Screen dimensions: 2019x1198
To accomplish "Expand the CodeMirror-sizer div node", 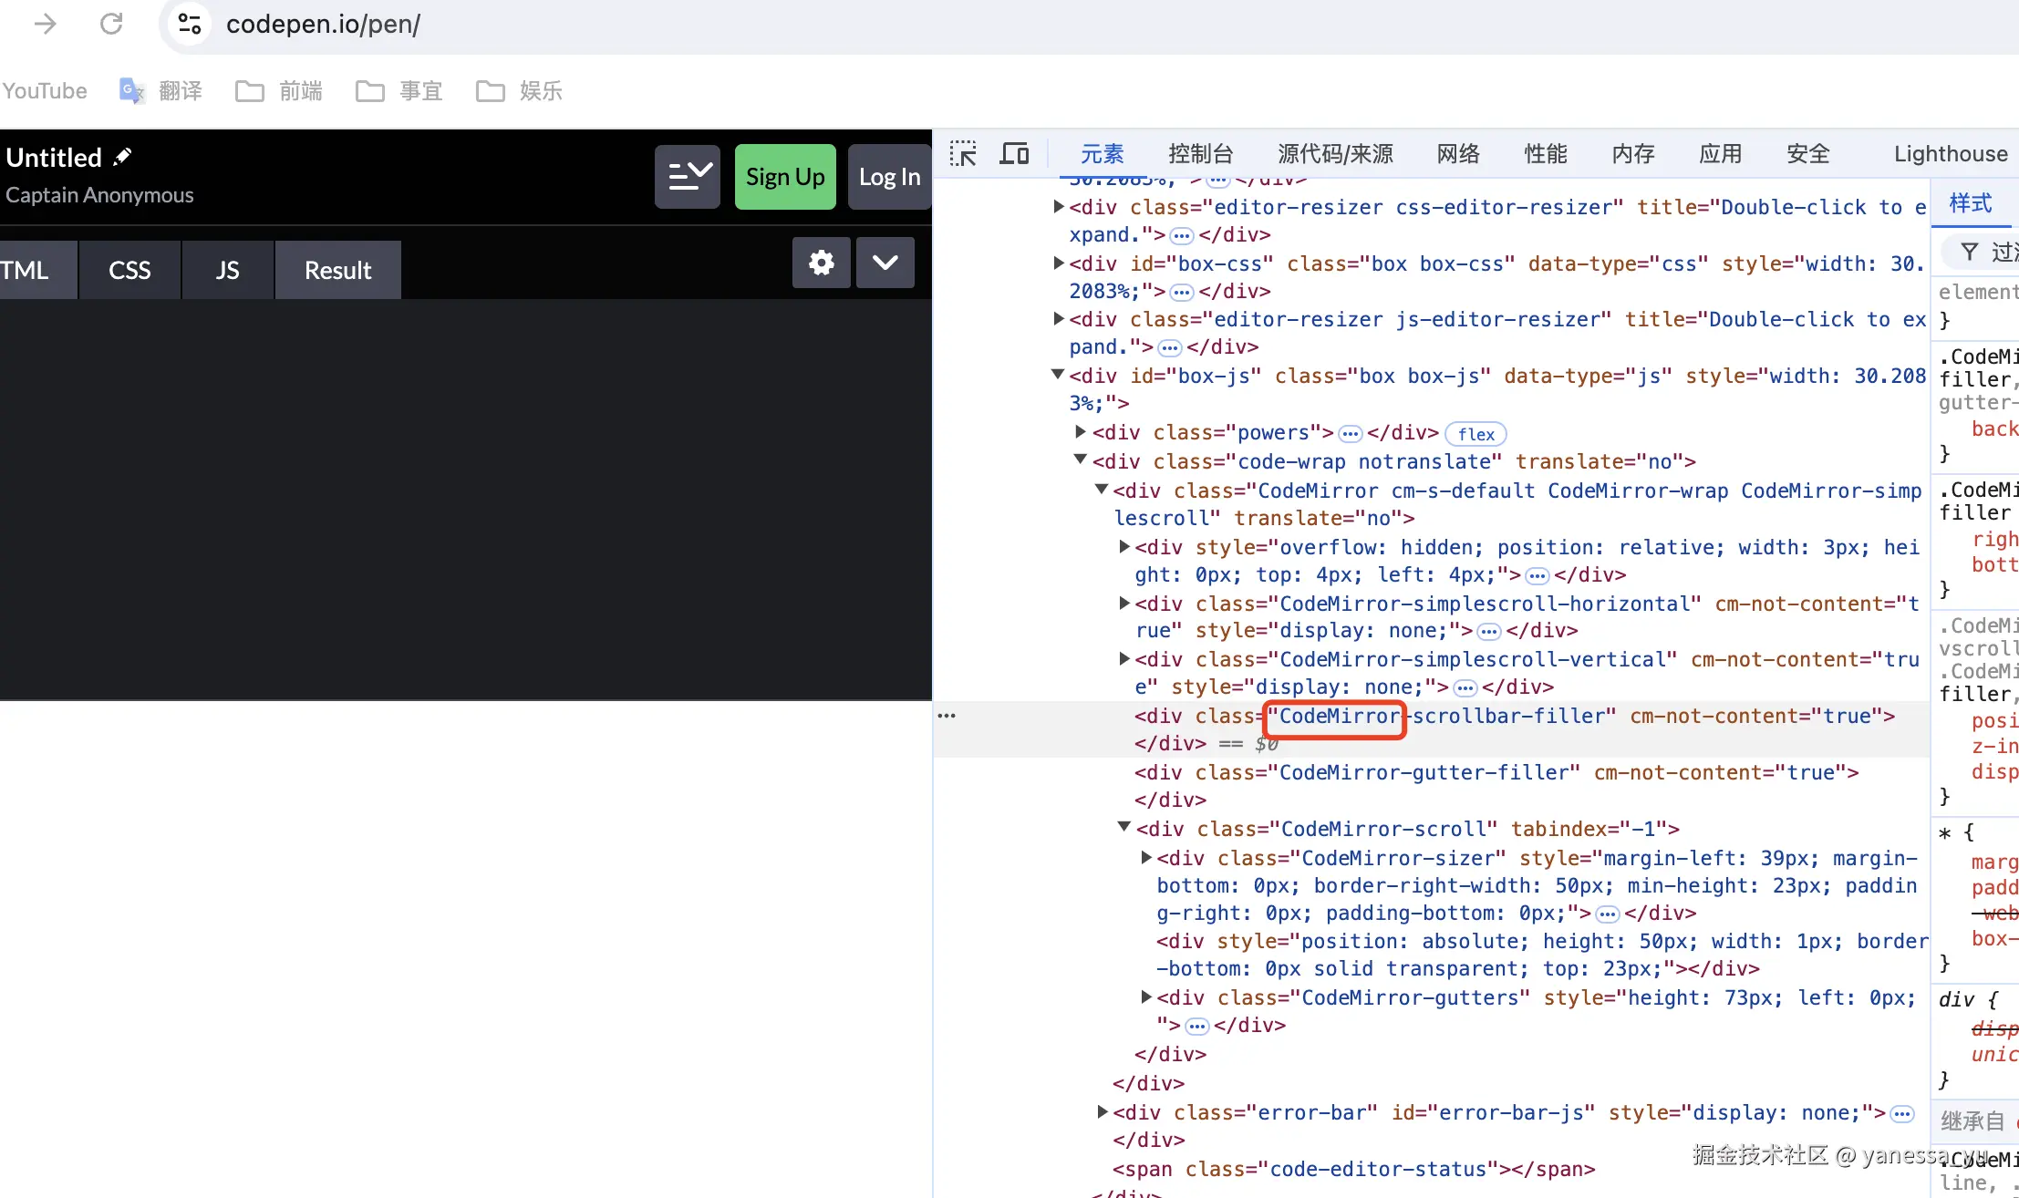I will click(x=1145, y=857).
